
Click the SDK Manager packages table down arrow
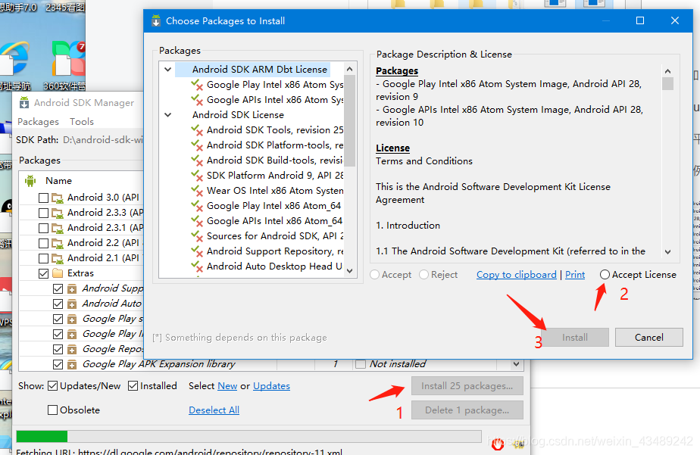(x=516, y=364)
